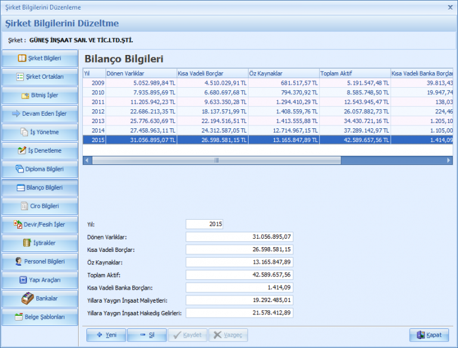Go to Bitmiş İşler section

[40, 96]
